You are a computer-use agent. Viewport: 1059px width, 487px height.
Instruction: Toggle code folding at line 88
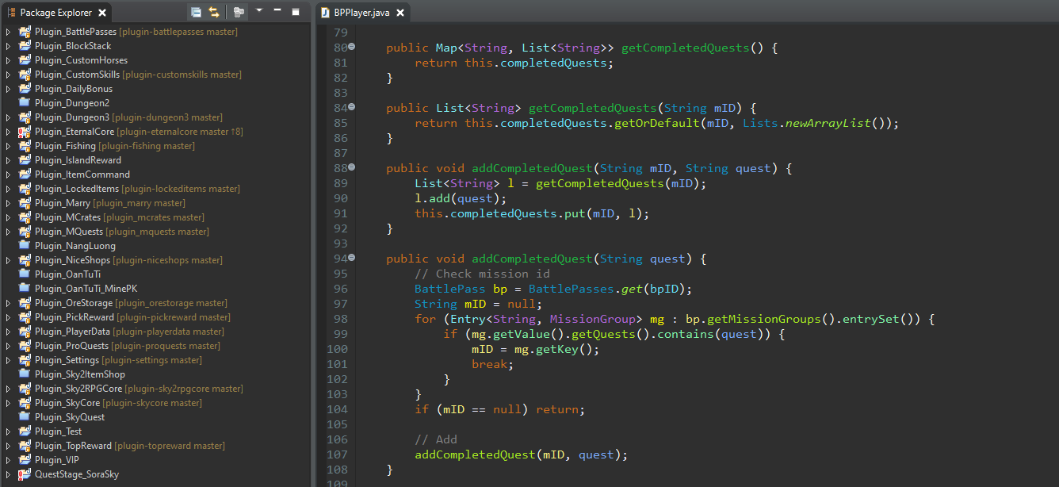352,167
